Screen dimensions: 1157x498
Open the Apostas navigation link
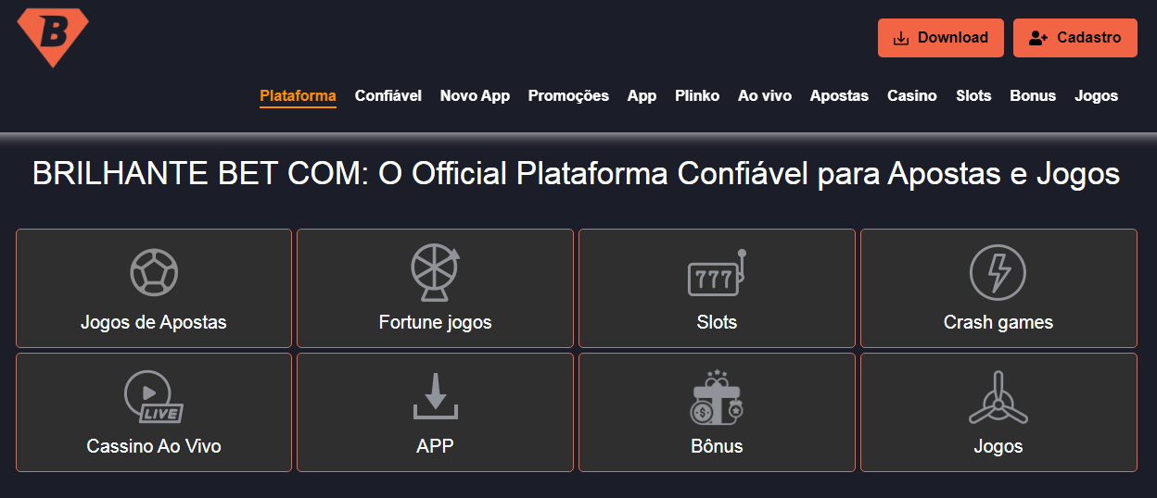[839, 96]
